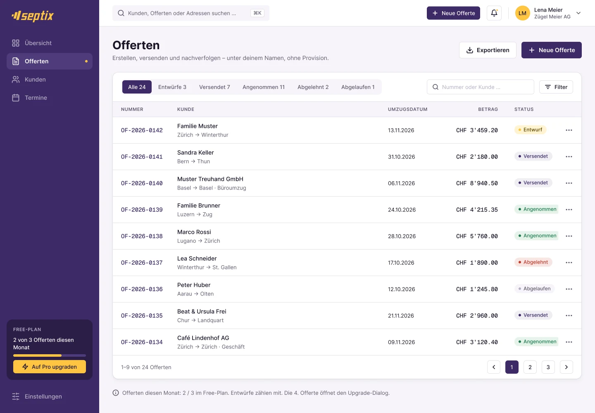Open the notifications bell

tap(494, 13)
